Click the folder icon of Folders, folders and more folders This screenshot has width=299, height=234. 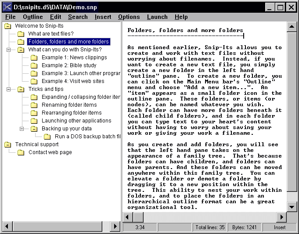[21, 42]
